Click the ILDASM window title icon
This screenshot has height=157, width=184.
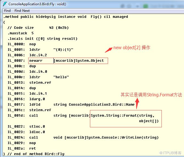[5, 4]
